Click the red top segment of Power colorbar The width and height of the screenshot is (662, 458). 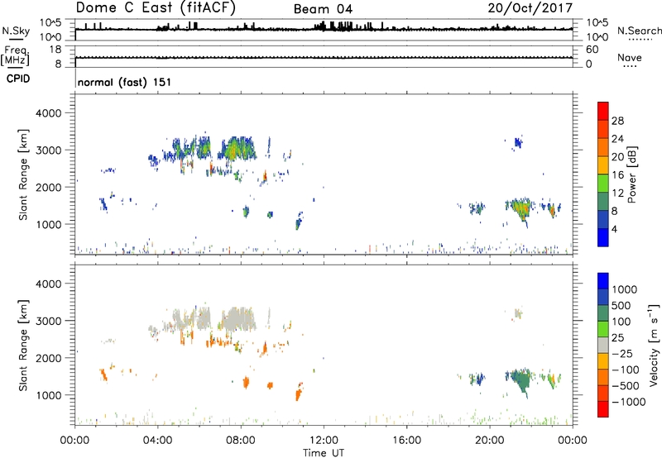point(603,111)
